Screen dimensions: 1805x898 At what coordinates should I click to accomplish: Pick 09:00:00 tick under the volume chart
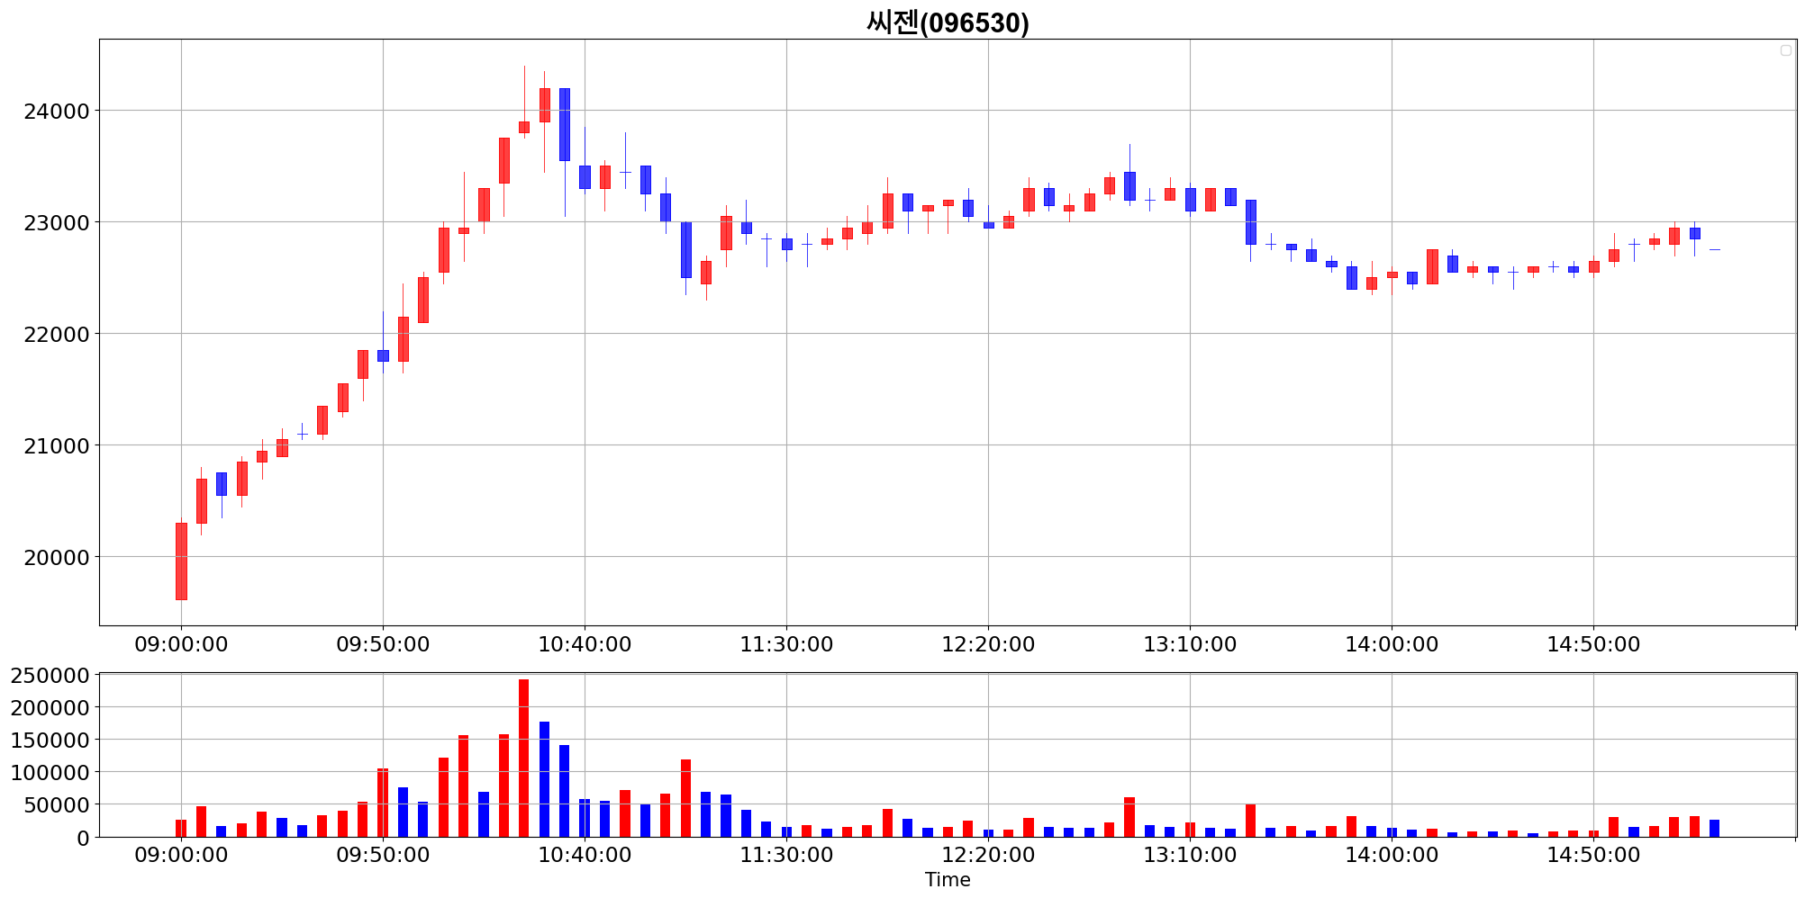tap(181, 855)
